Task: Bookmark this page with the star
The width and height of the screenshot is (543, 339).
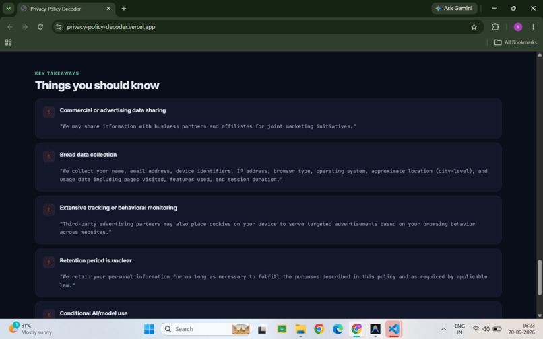Action: (x=474, y=27)
